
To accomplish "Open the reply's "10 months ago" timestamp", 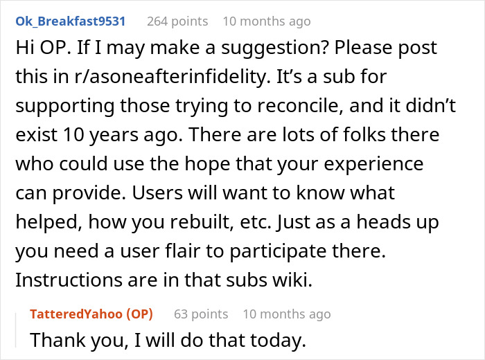I will click(286, 314).
